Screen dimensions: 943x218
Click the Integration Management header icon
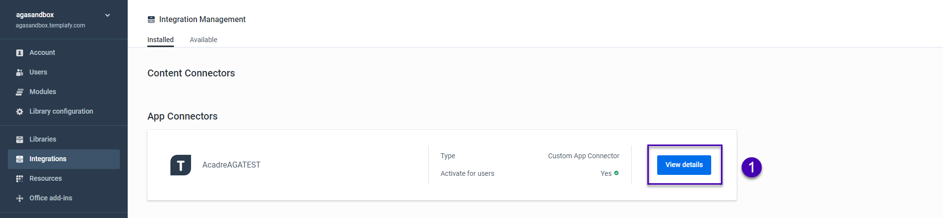[151, 20]
